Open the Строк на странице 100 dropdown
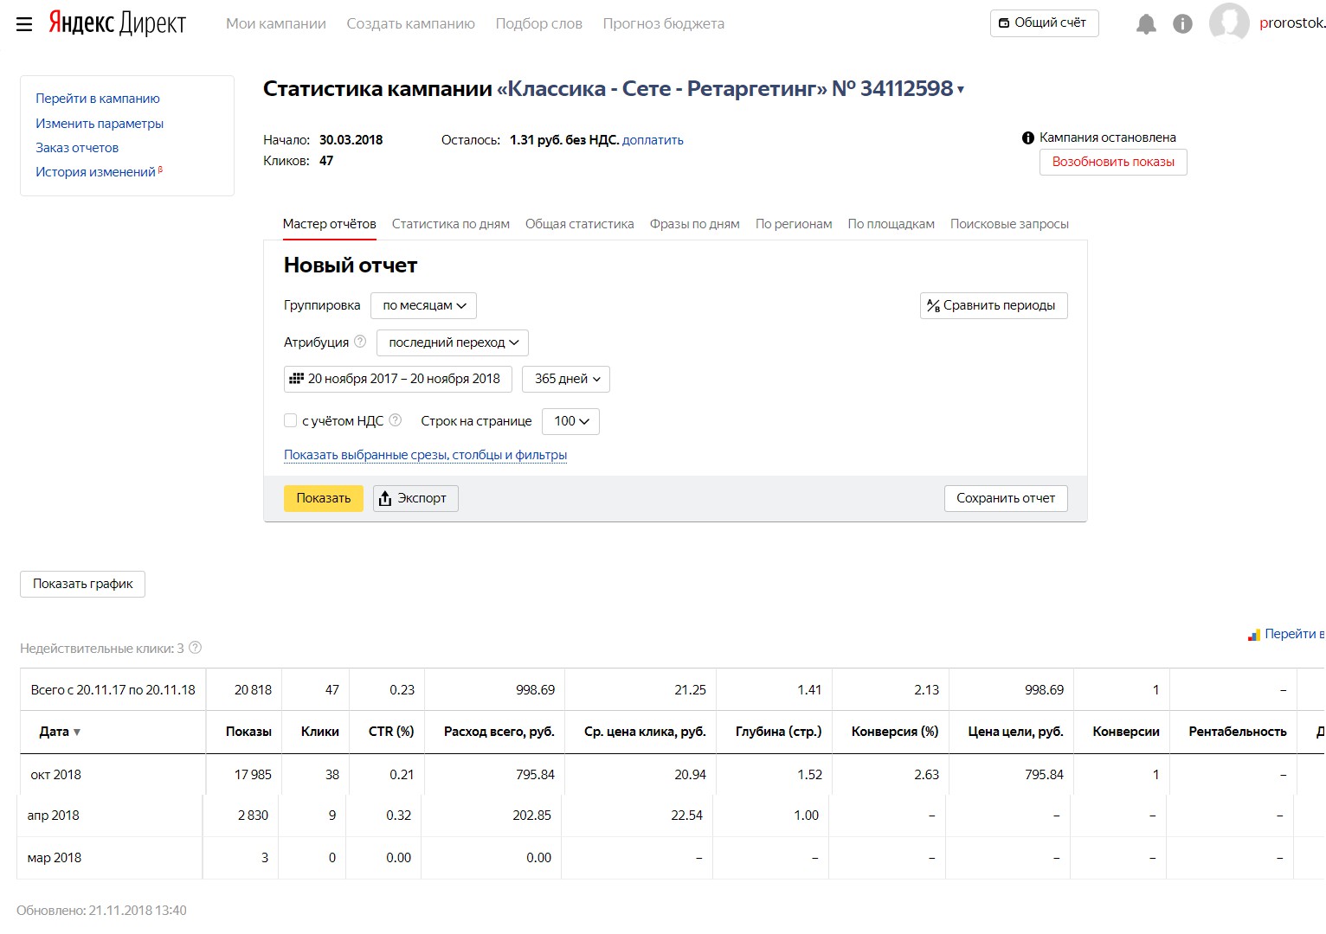Viewport: 1326px width, 934px height. tap(570, 421)
